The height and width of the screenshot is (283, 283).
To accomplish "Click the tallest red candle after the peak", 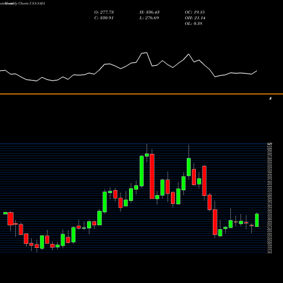I will pyautogui.click(x=152, y=176).
